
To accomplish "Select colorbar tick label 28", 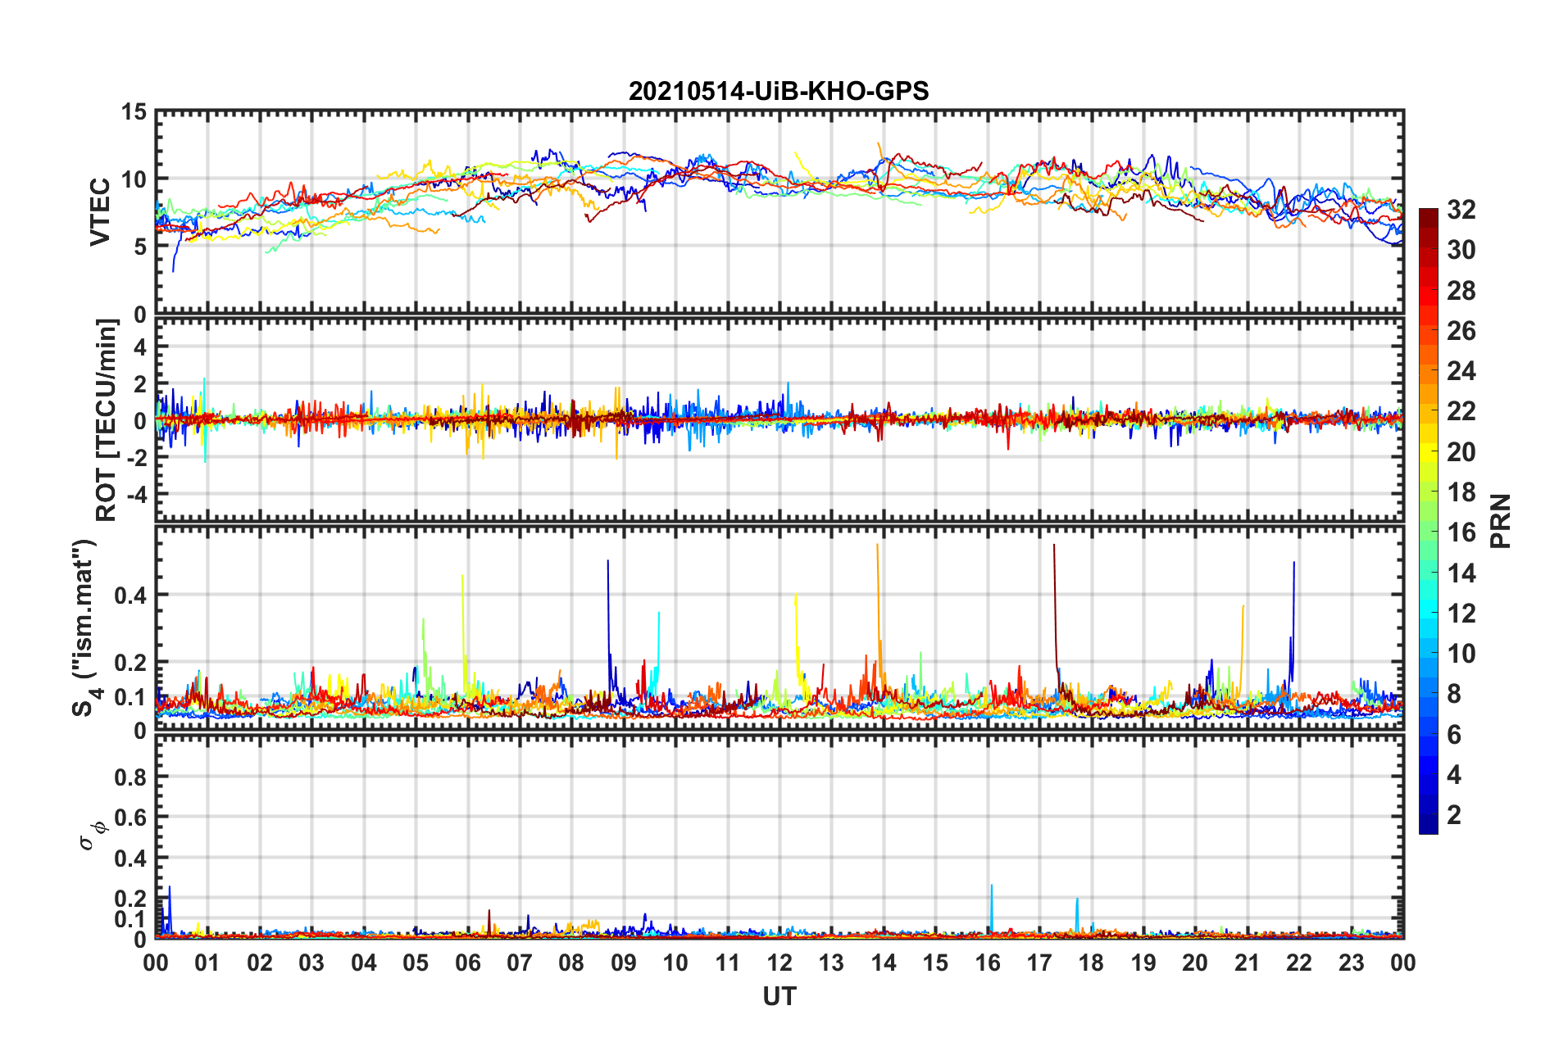I will click(x=1461, y=291).
